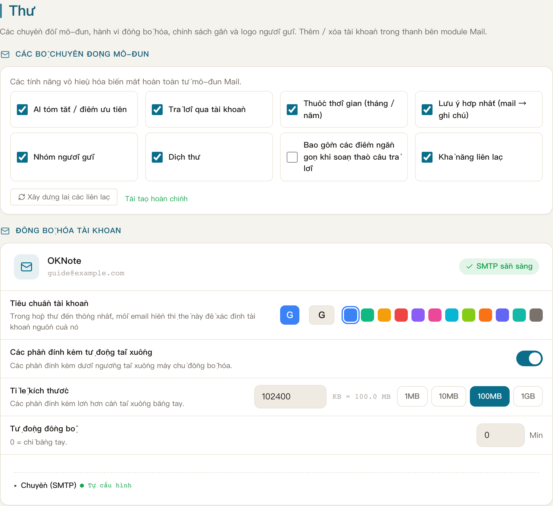
Task: Choose the 100MB size preset
Action: (x=490, y=396)
